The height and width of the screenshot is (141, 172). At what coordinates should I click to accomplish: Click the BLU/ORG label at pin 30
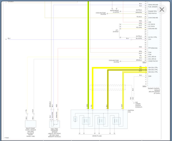pyautogui.click(x=139, y=38)
